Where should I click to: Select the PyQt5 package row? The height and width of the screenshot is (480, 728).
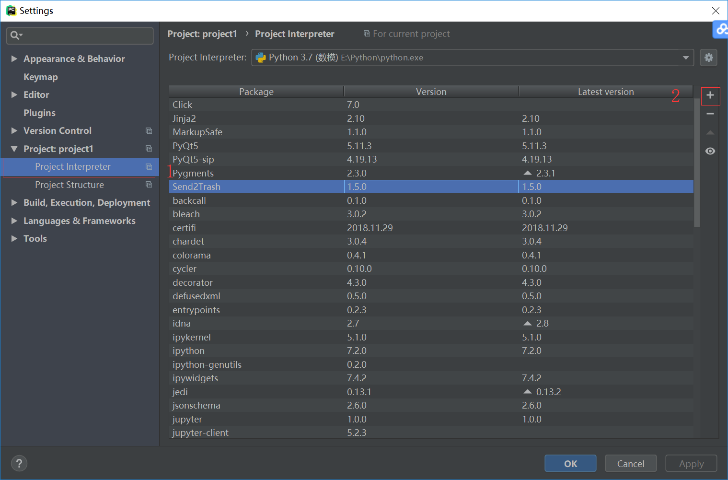point(431,146)
